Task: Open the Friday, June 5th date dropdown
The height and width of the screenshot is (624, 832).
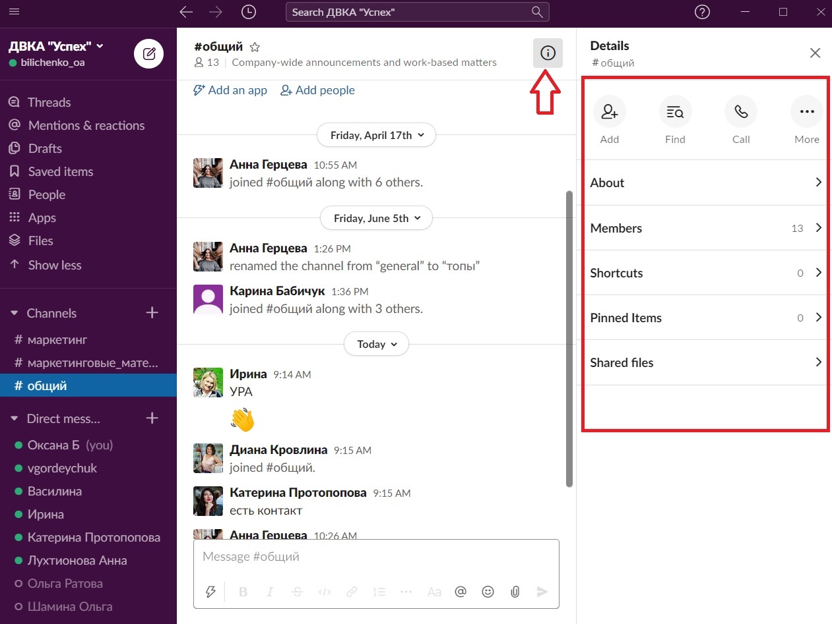Action: click(376, 218)
